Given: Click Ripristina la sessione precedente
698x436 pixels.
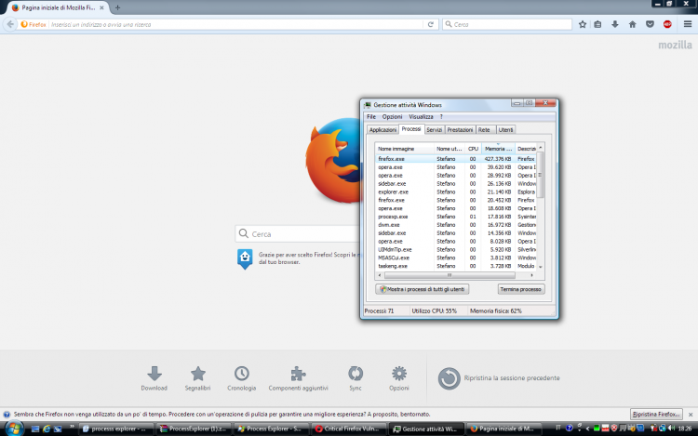Looking at the screenshot, I should tap(499, 378).
